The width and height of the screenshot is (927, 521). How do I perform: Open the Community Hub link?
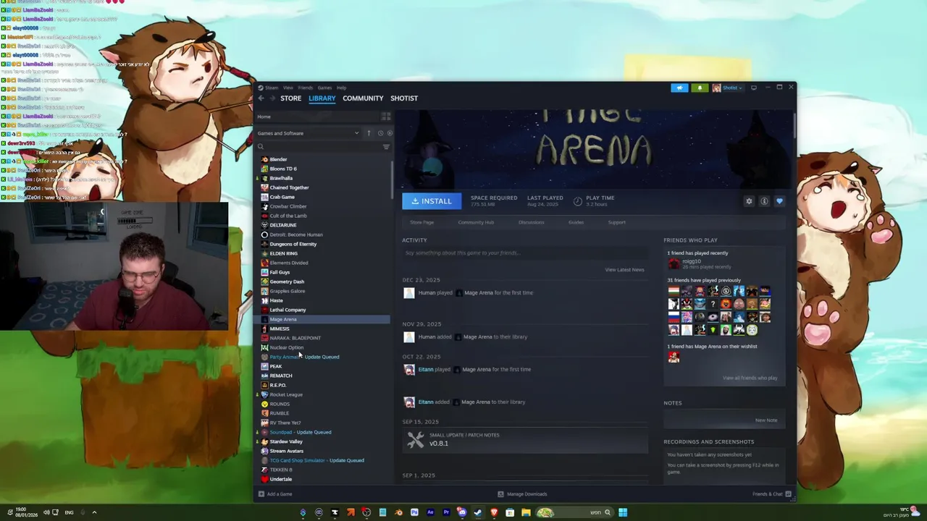(476, 222)
